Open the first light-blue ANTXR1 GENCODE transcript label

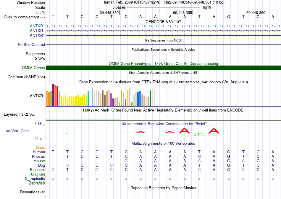pos(37,26)
